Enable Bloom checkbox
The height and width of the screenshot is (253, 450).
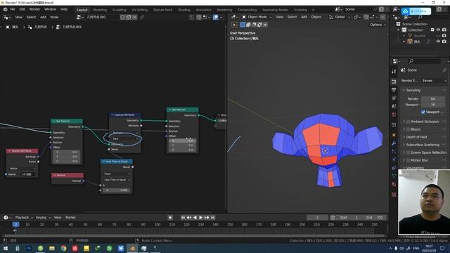tap(408, 129)
